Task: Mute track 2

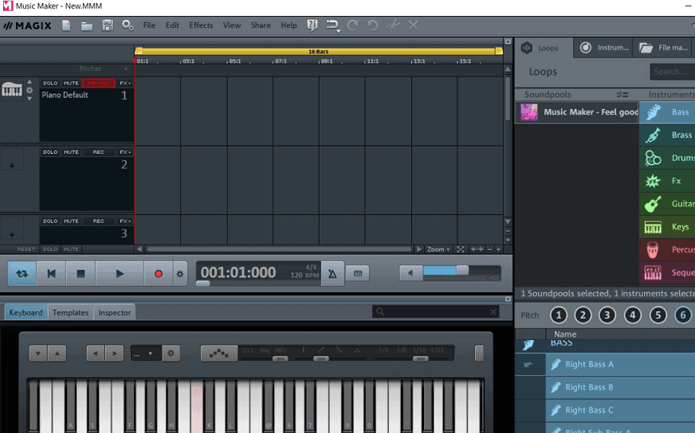Action: click(x=71, y=152)
